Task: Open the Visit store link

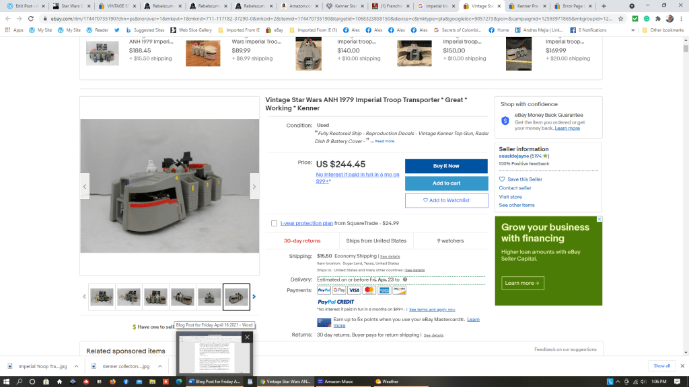Action: [x=510, y=197]
